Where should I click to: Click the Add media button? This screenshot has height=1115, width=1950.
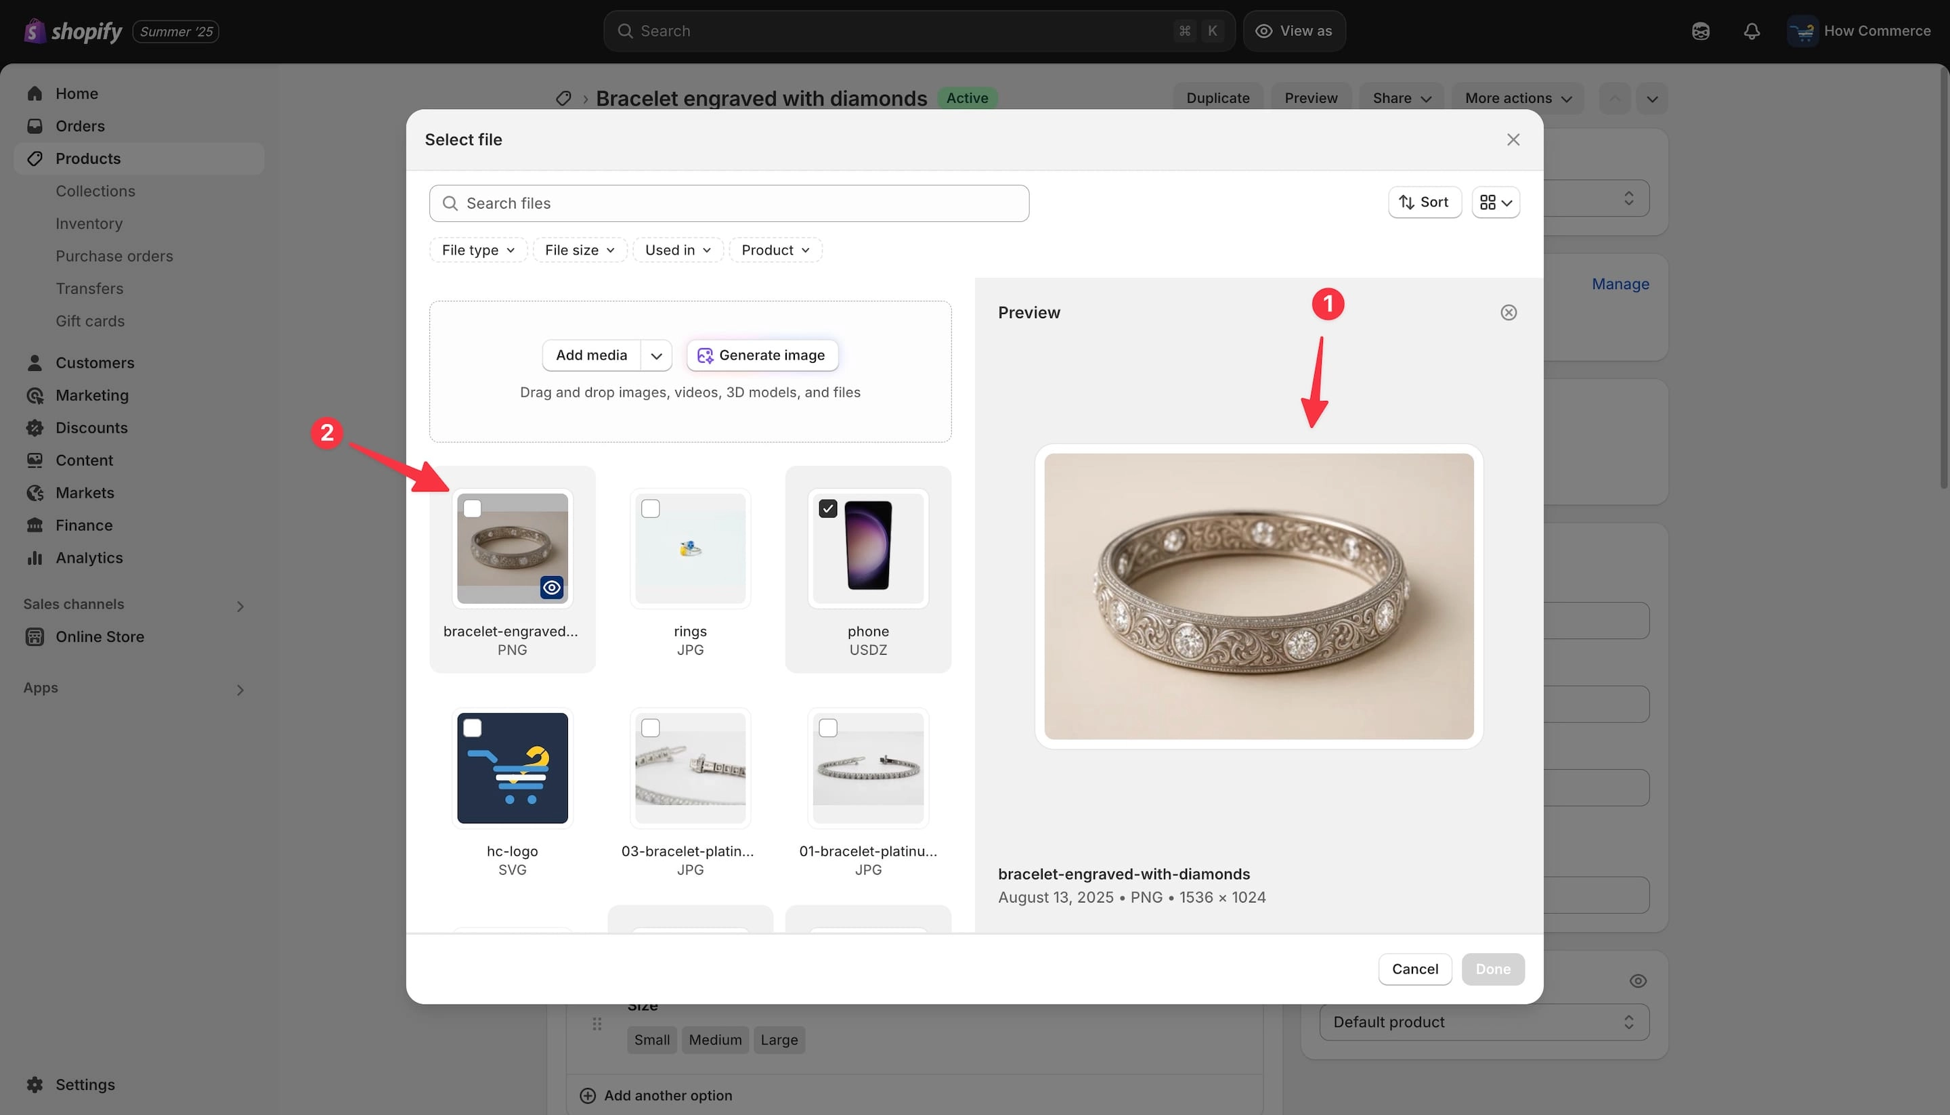[x=591, y=355]
